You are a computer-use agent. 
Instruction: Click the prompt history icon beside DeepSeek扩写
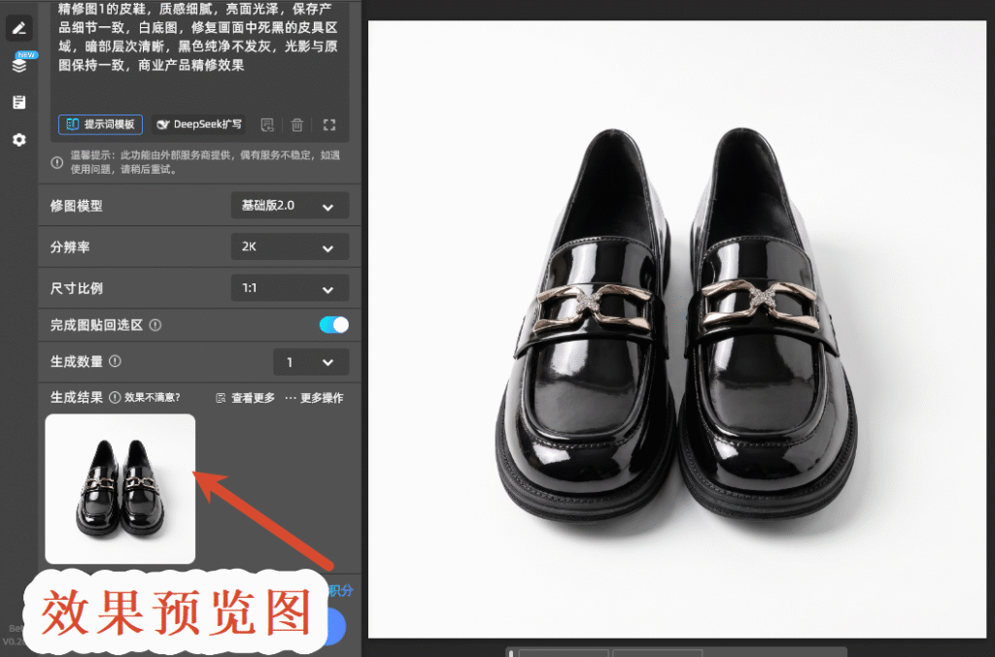pyautogui.click(x=267, y=125)
